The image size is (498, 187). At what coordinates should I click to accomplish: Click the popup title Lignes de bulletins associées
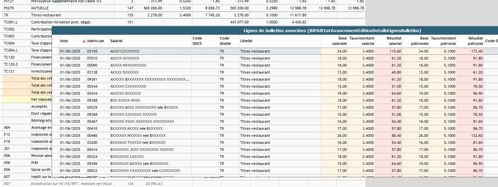[x=332, y=30]
